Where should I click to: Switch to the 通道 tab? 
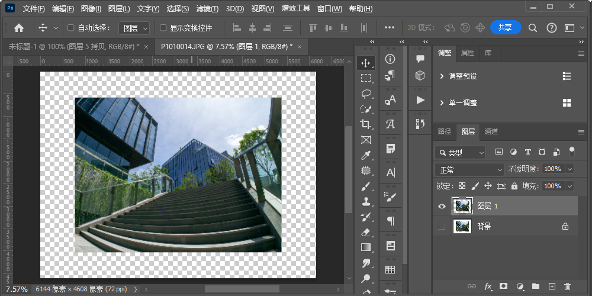point(491,131)
